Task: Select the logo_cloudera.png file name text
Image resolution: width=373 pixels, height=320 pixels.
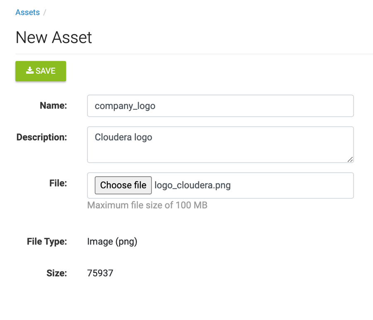Action: [x=192, y=185]
